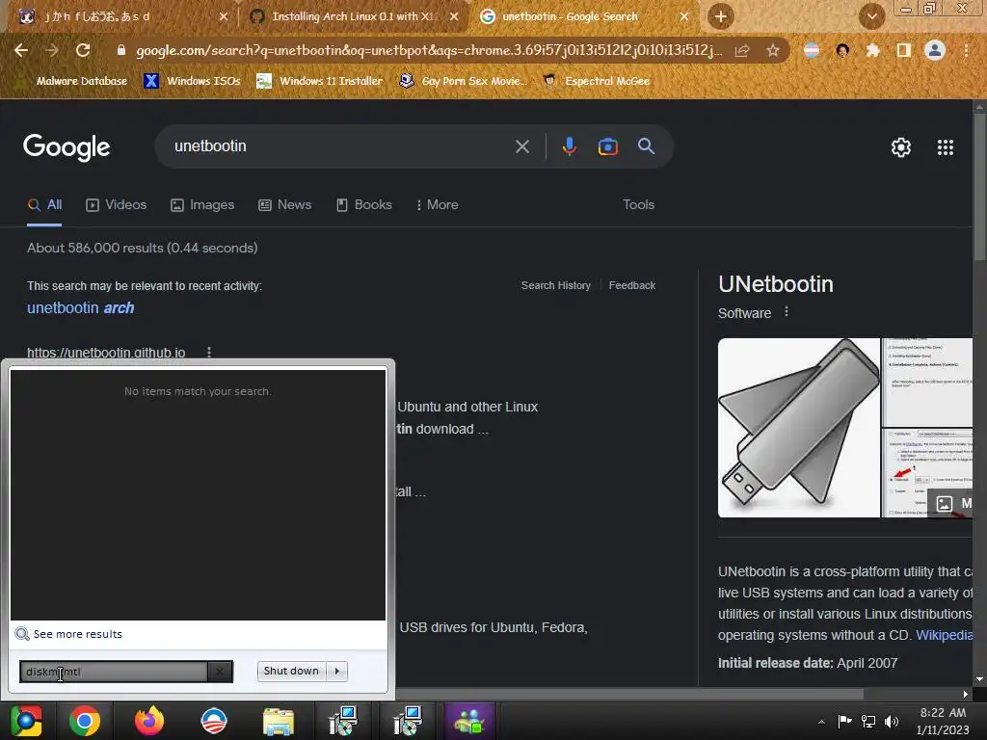Open the Malware Database bookmark
Viewport: 987px width, 740px height.
tap(73, 81)
